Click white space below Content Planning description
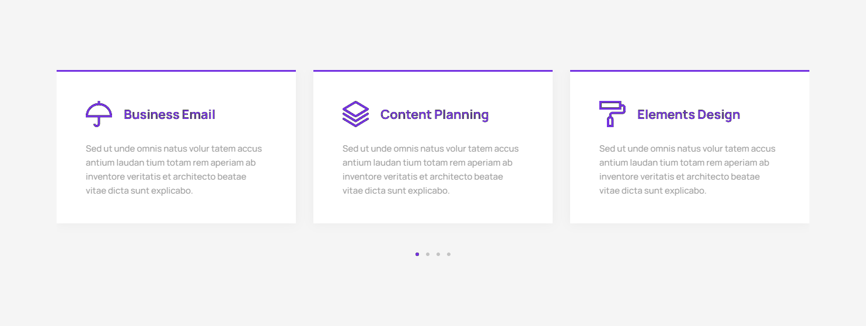This screenshot has height=326, width=866. (432, 210)
